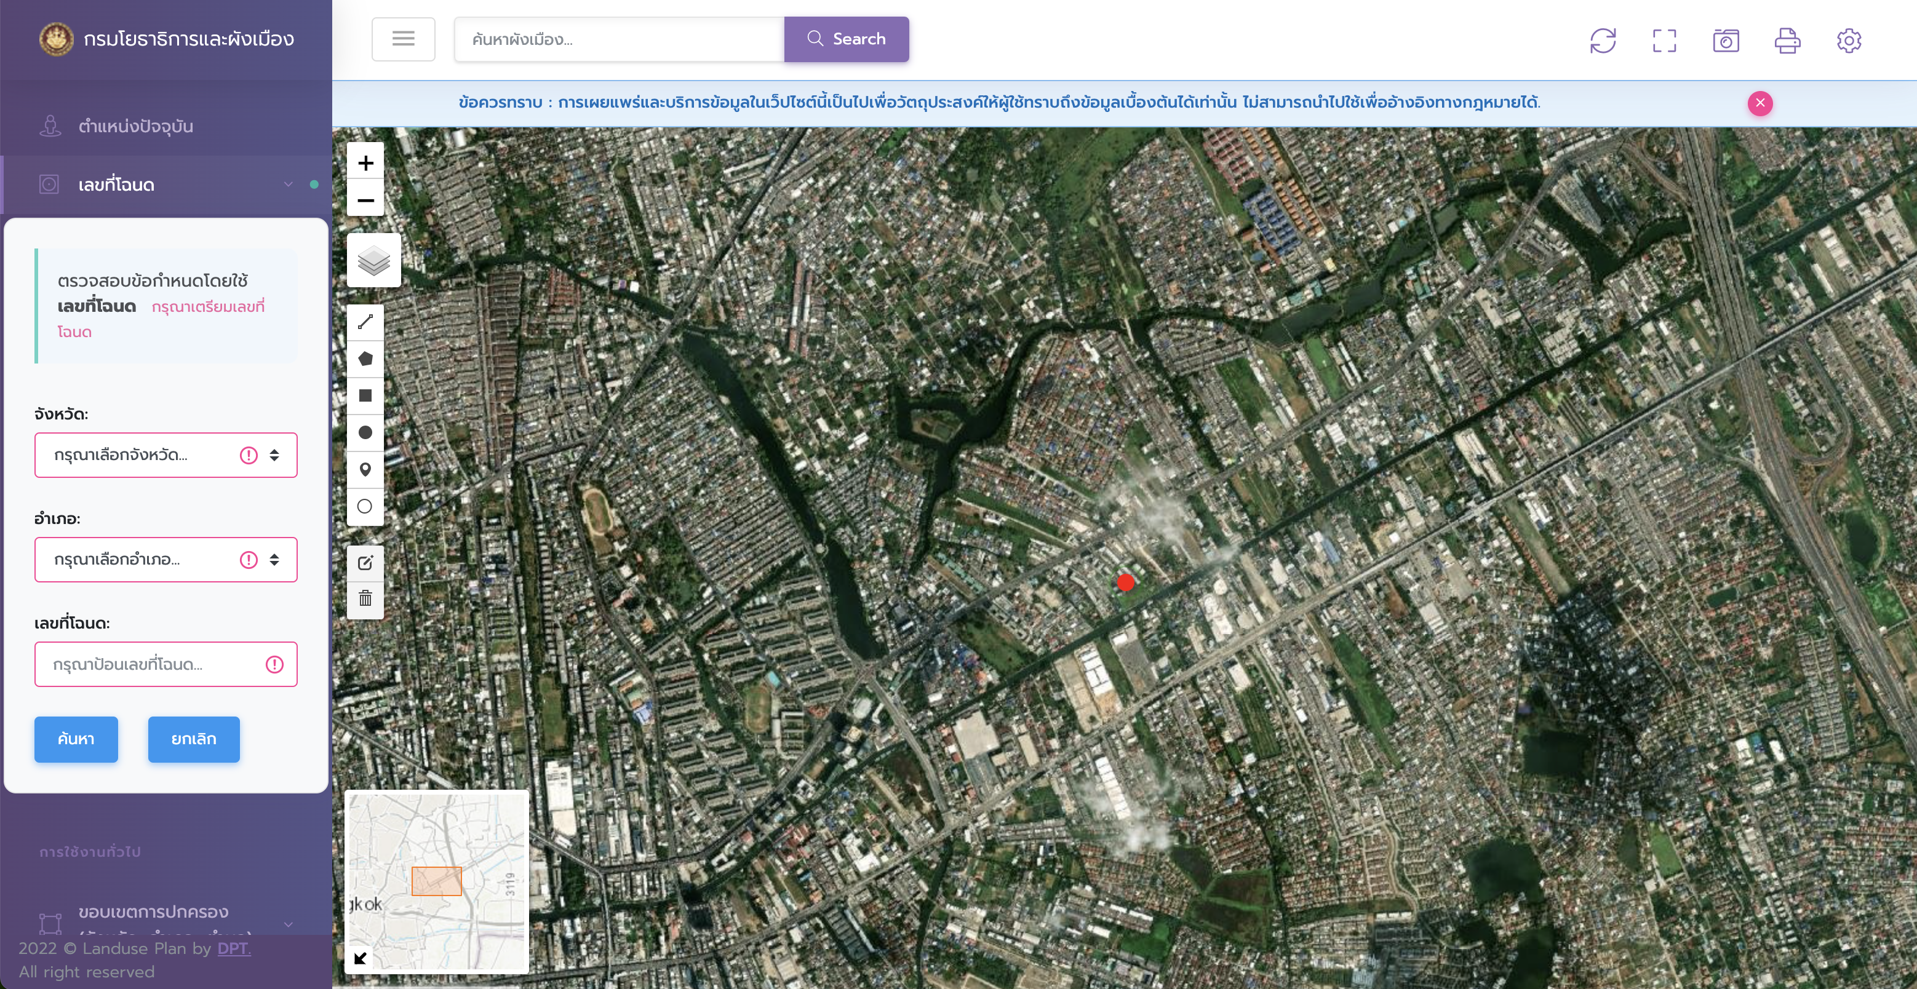Viewport: 1917px width, 989px height.
Task: Collapse the overview minimap with arrow
Action: (361, 958)
